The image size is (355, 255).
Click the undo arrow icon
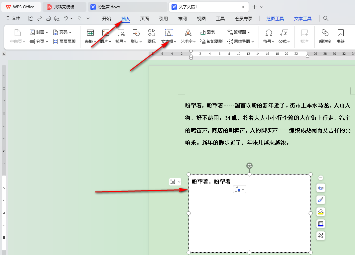pos(66,18)
